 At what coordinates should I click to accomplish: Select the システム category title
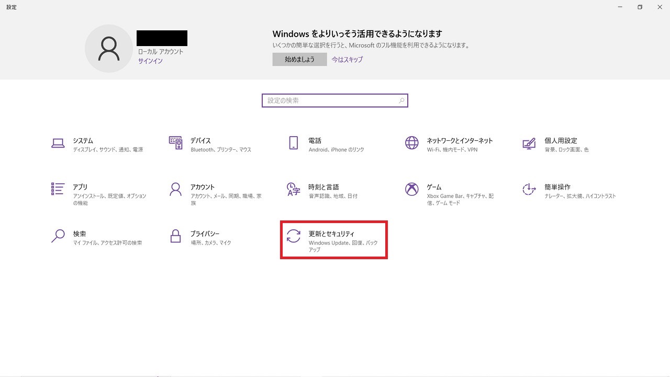(83, 141)
